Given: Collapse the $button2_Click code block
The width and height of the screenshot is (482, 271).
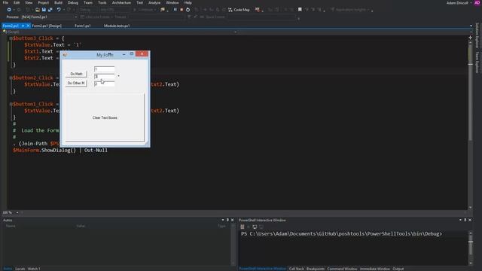Looking at the screenshot, I should pyautogui.click(x=11, y=78).
